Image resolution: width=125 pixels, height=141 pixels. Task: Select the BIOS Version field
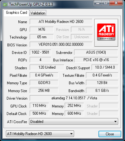coord(61,44)
